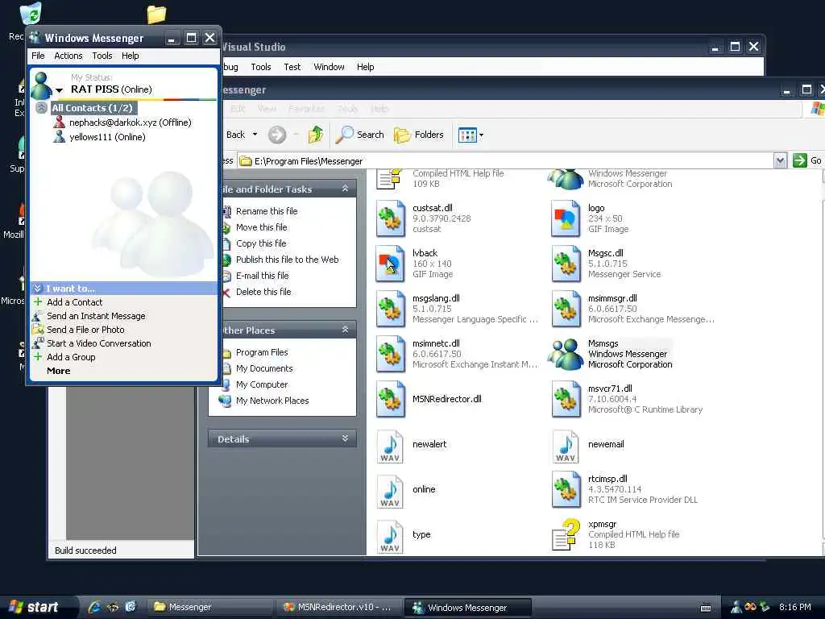Click the Up folder toolbar icon
Screen dimensions: 825x619
316,135
